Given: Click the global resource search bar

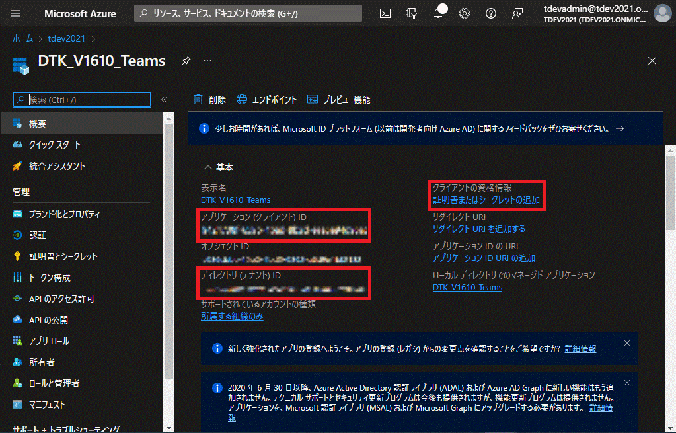Looking at the screenshot, I should (248, 13).
